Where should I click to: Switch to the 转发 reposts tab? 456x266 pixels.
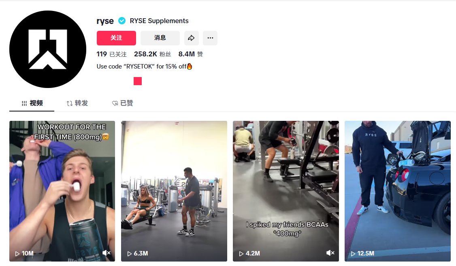click(x=77, y=103)
